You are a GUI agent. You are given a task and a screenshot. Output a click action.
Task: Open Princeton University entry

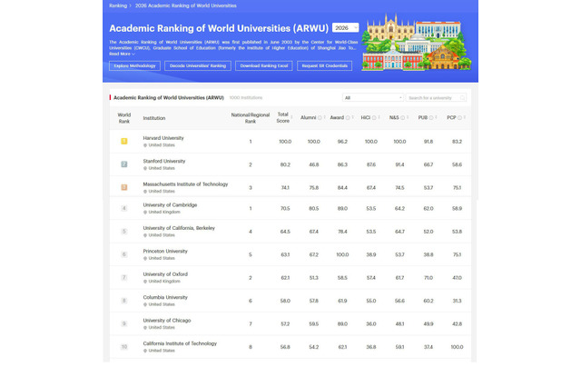tap(165, 252)
